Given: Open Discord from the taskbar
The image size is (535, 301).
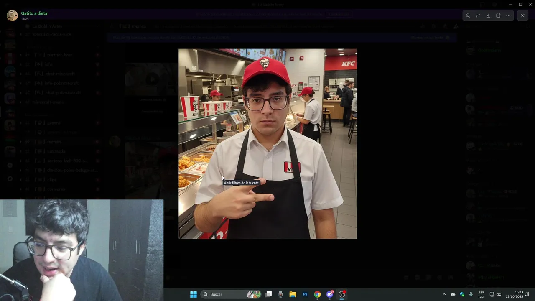Looking at the screenshot, I should point(330,294).
